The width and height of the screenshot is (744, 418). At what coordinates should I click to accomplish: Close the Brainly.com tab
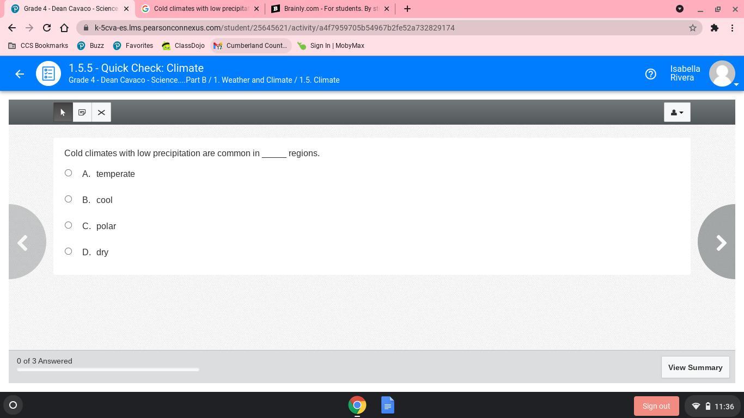pos(387,9)
